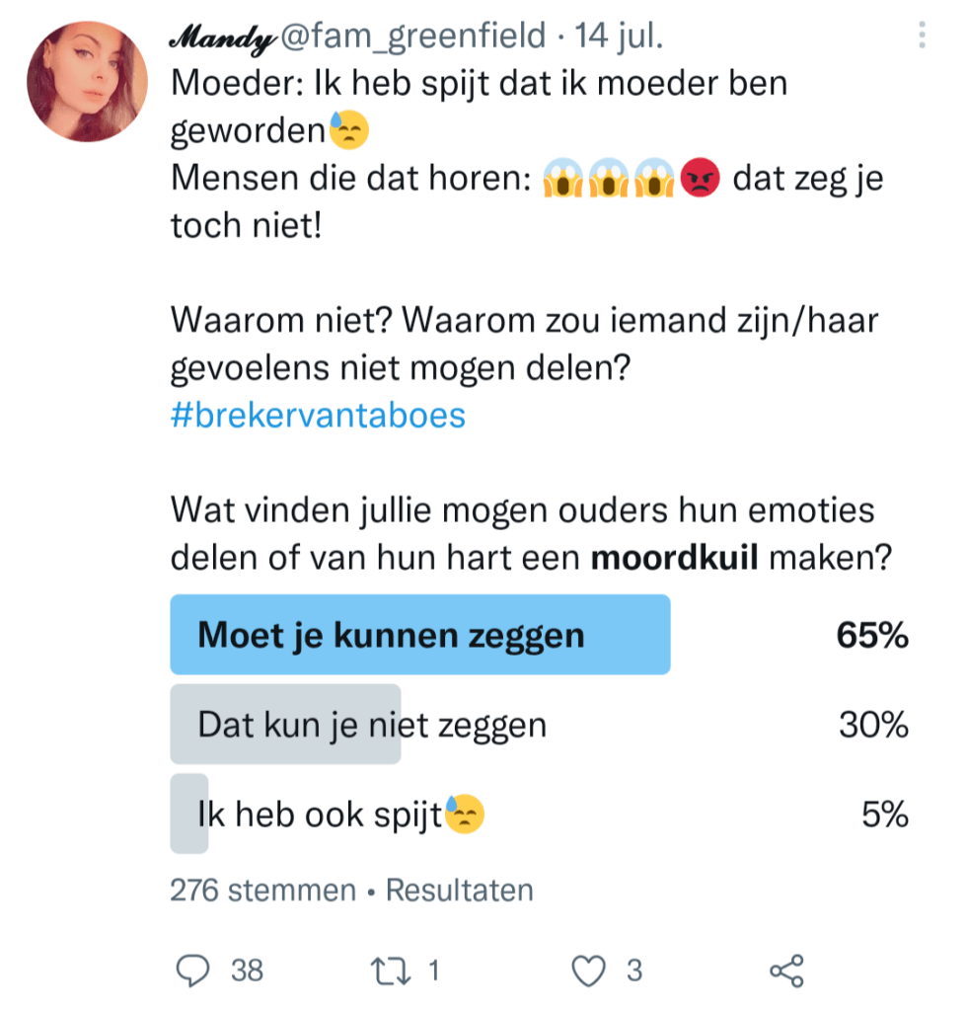Click the 30% poll result value
Screen dimensions: 967x1011
tap(873, 726)
